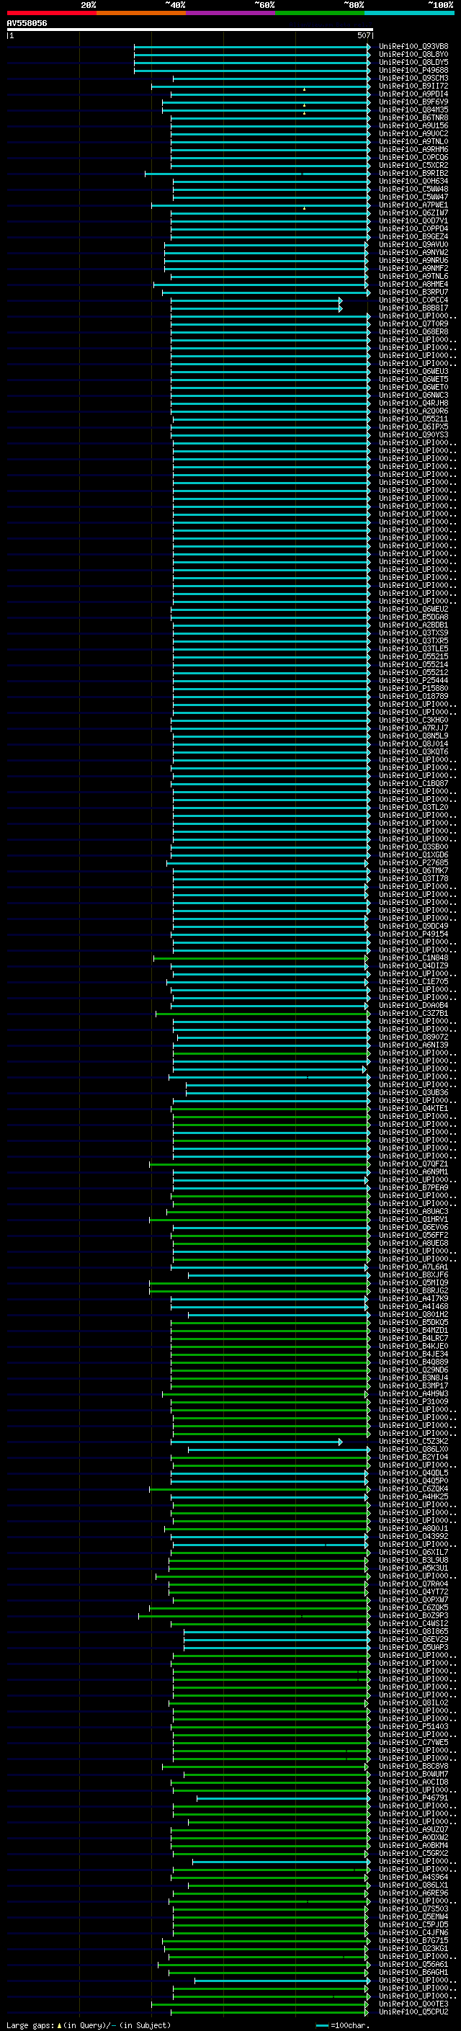
Task: Select label UniRef100_Q84M35
Action: tap(413, 110)
